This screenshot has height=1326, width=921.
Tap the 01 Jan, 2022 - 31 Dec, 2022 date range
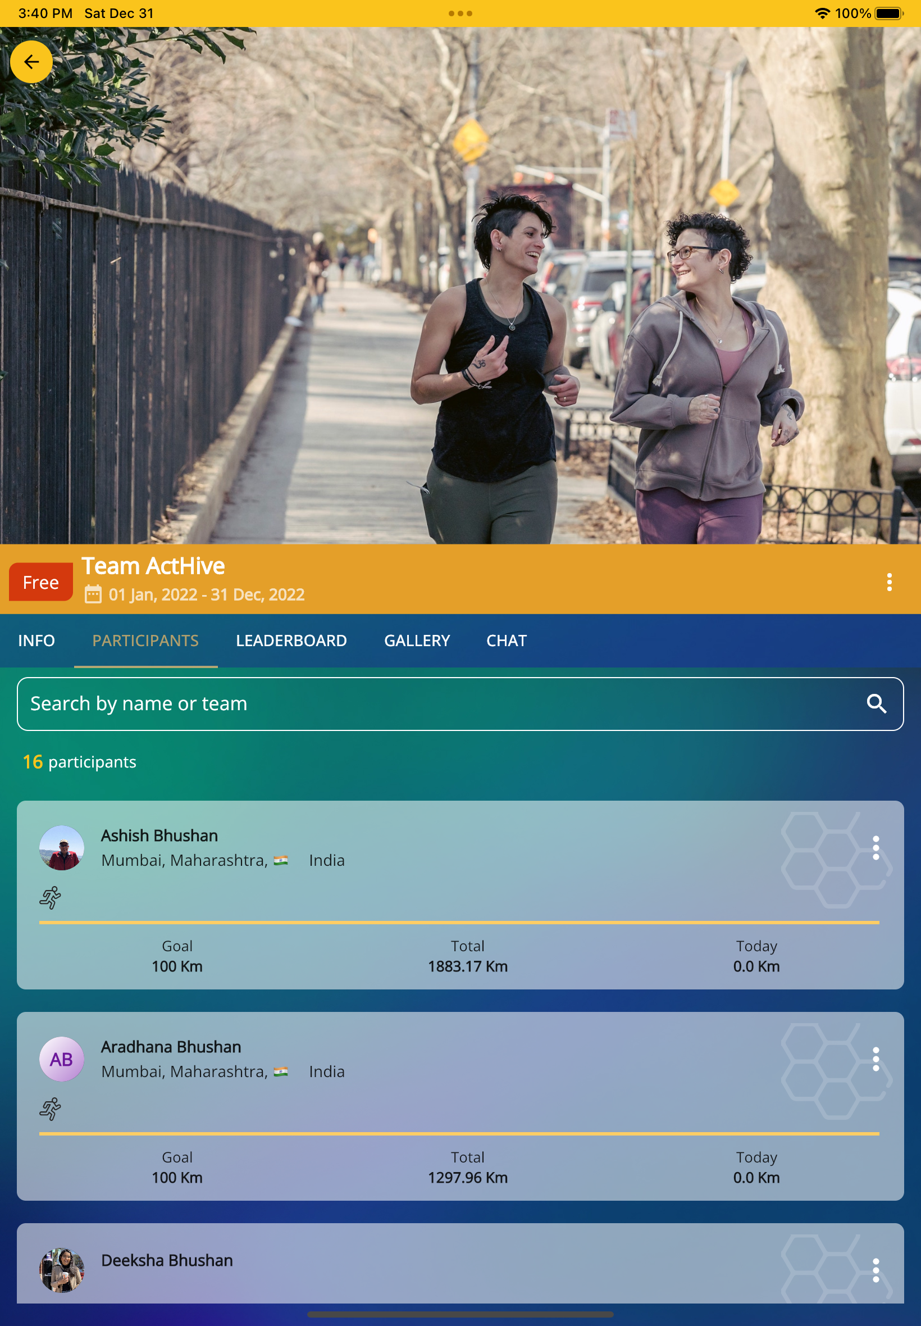[207, 594]
